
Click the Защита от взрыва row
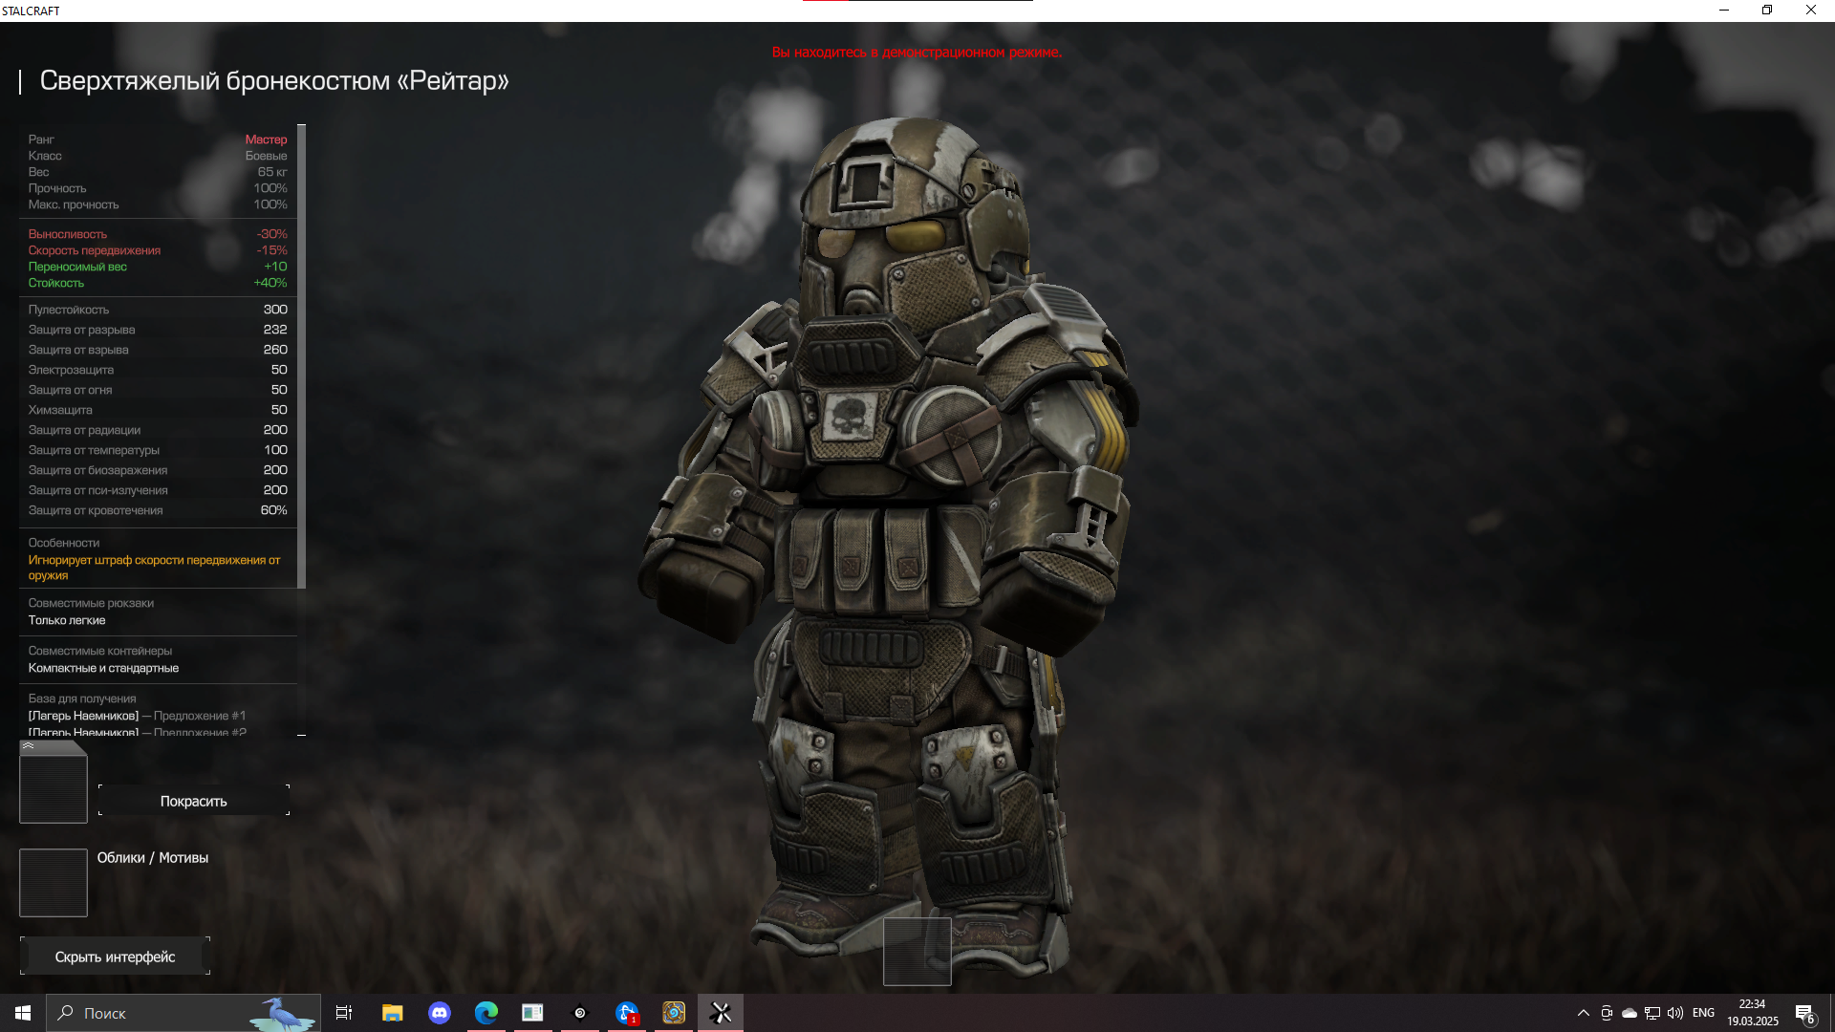(158, 350)
